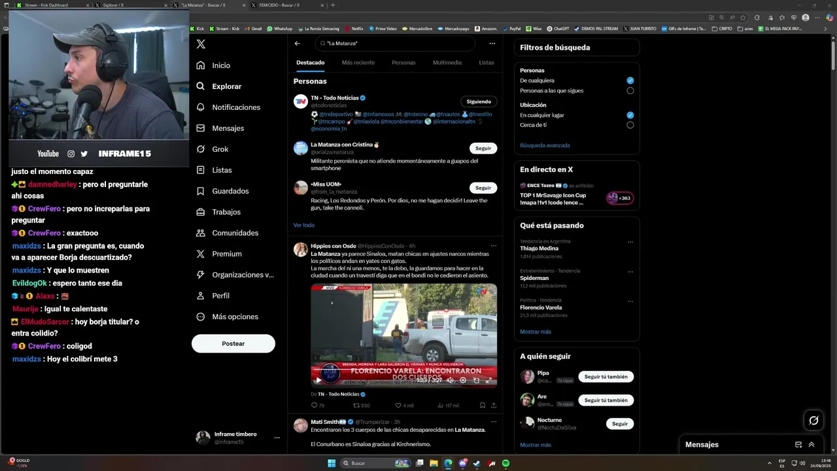837x471 pixels.
Task: Switch to the Personas tab
Action: coord(403,63)
